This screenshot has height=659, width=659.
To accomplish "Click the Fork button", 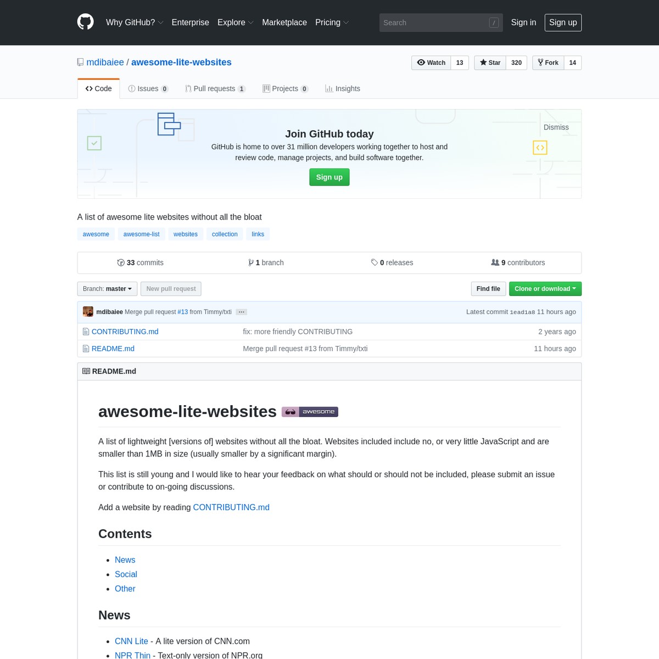I will tap(548, 63).
